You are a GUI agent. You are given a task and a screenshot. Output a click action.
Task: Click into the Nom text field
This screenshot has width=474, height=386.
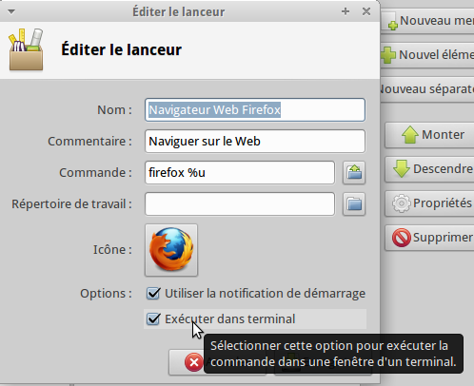coord(255,110)
